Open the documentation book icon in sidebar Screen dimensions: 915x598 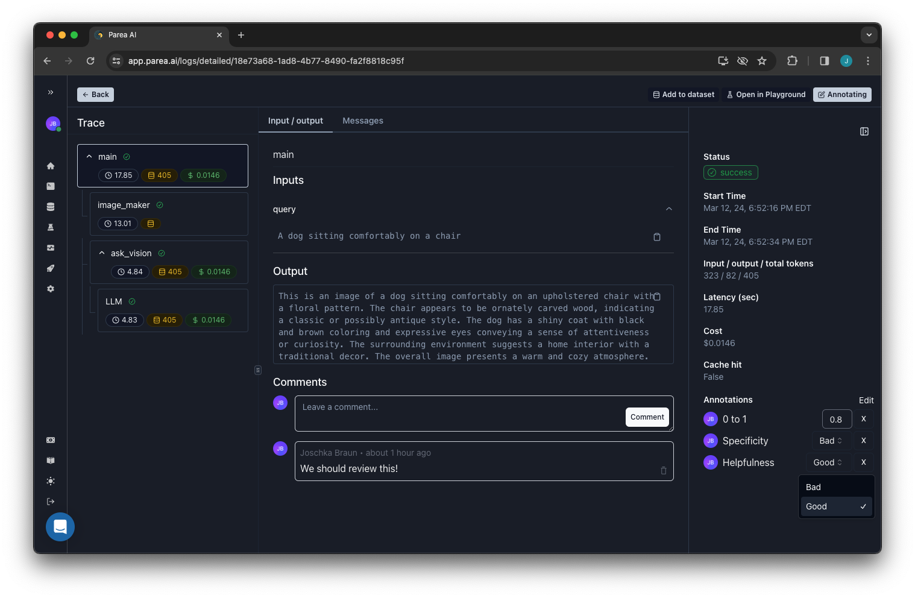tap(51, 461)
